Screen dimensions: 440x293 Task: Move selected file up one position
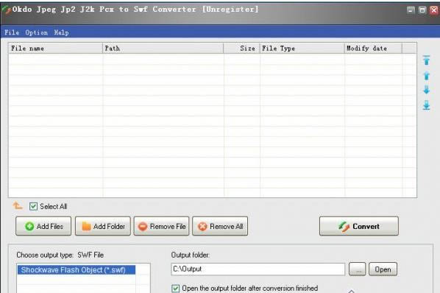coord(427,76)
